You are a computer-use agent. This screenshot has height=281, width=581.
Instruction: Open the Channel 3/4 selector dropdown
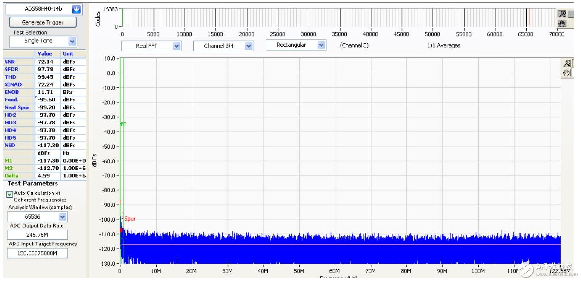(249, 46)
